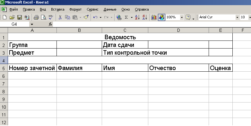
Task: Open the Вид menu
Action: coord(43,9)
